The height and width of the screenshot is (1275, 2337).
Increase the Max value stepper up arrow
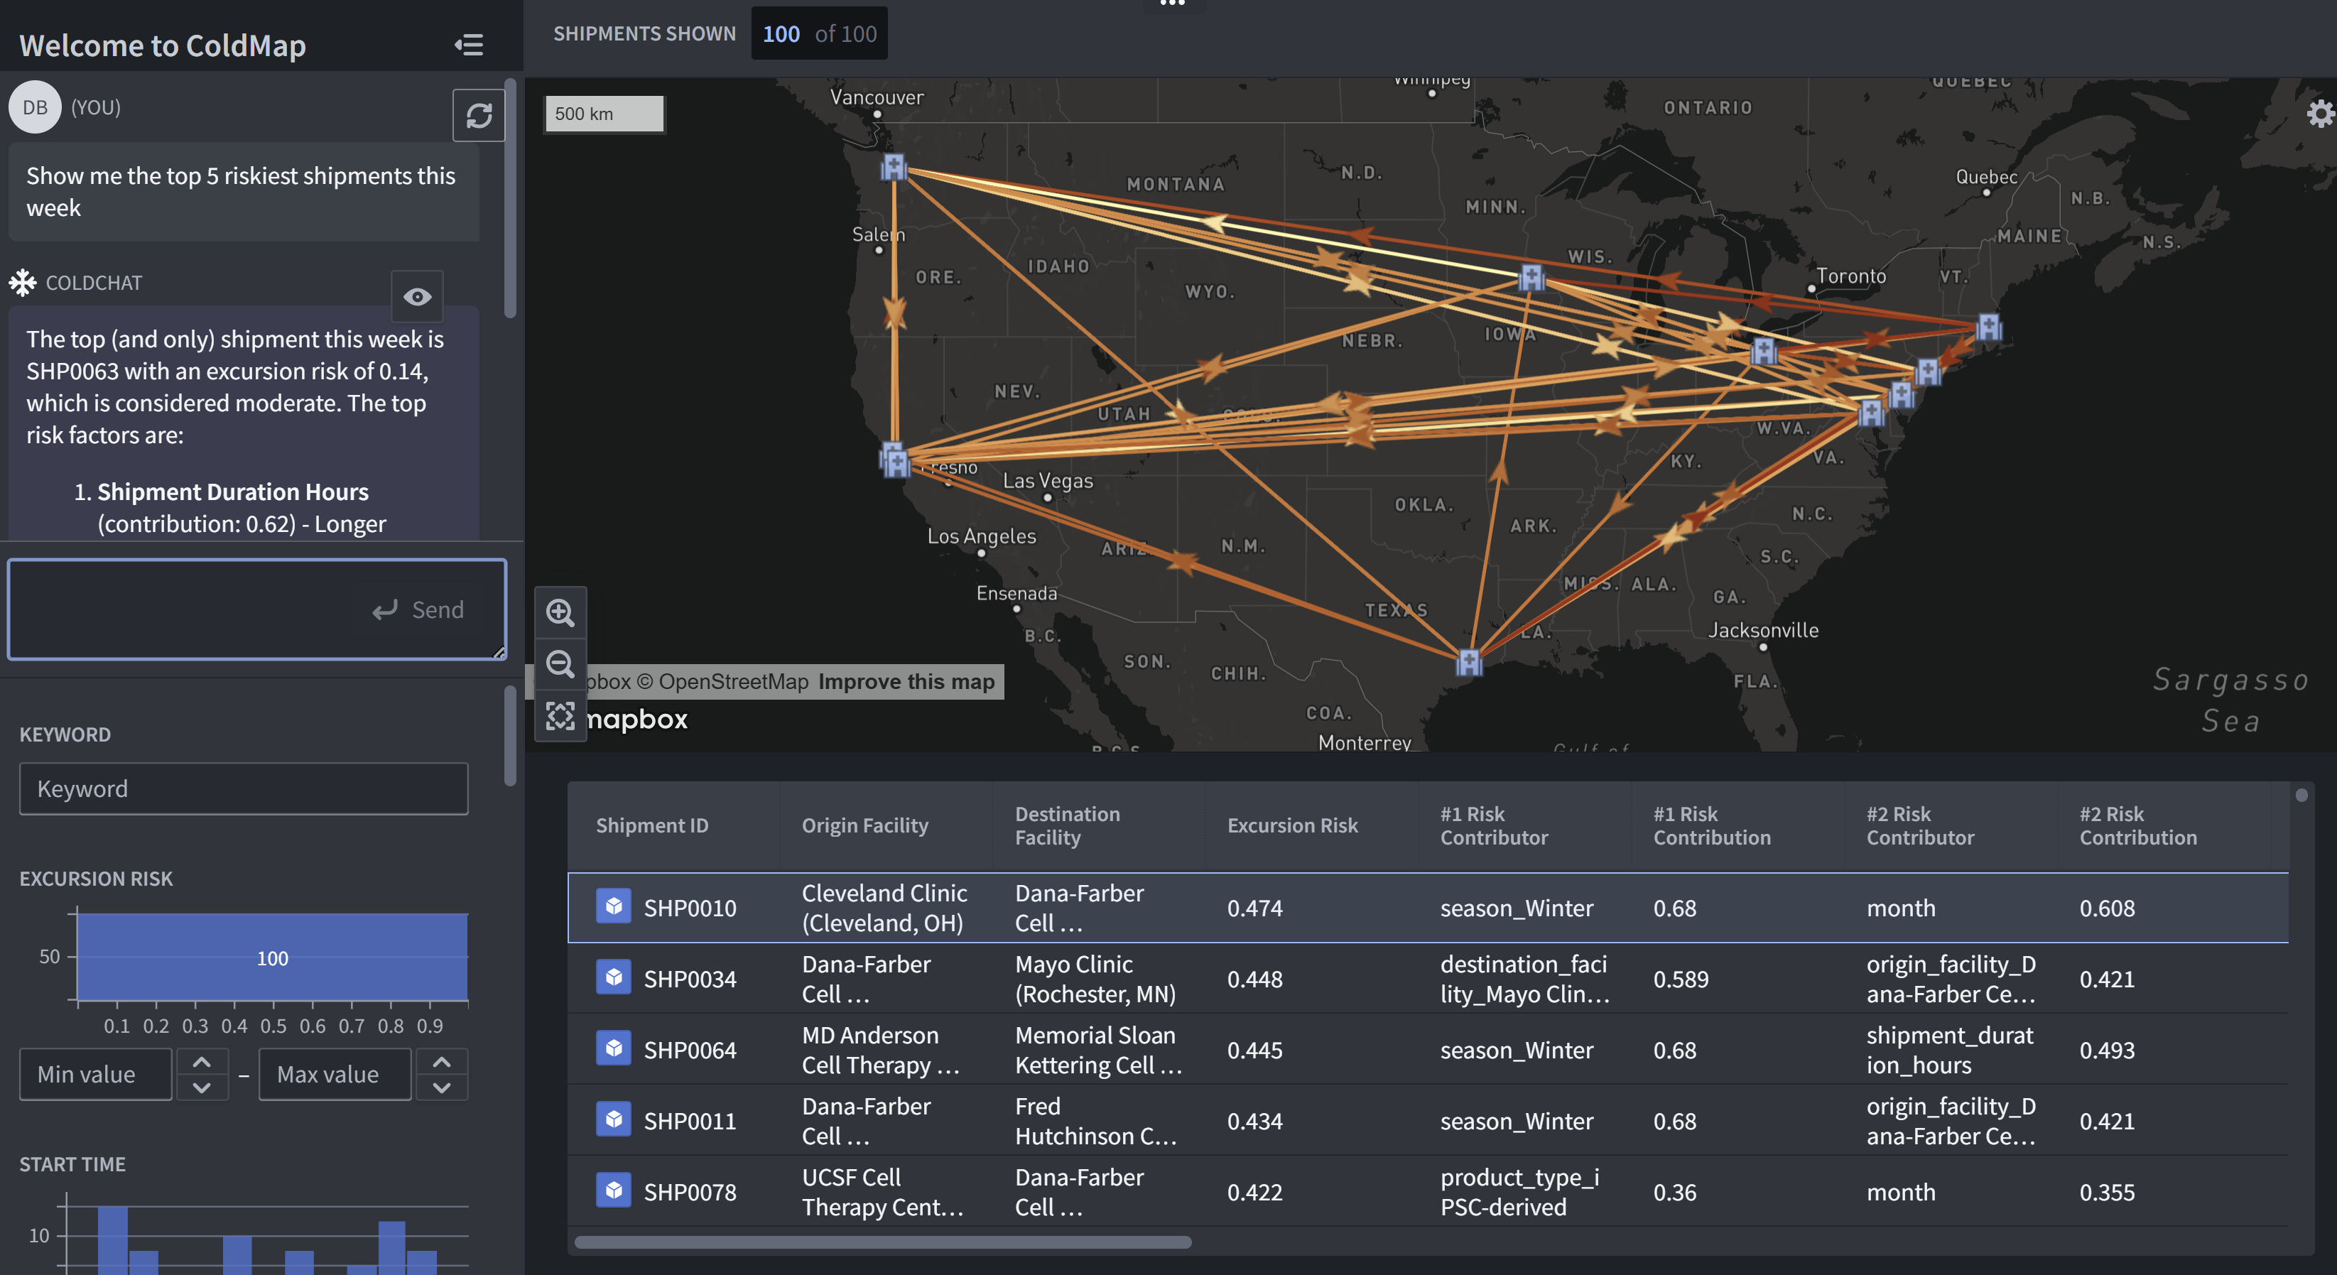442,1060
